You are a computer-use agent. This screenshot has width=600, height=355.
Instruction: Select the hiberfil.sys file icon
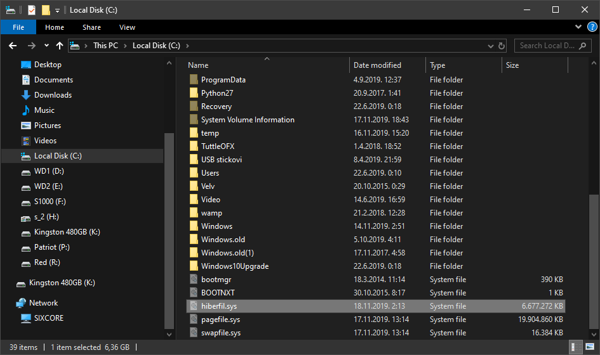pos(194,306)
